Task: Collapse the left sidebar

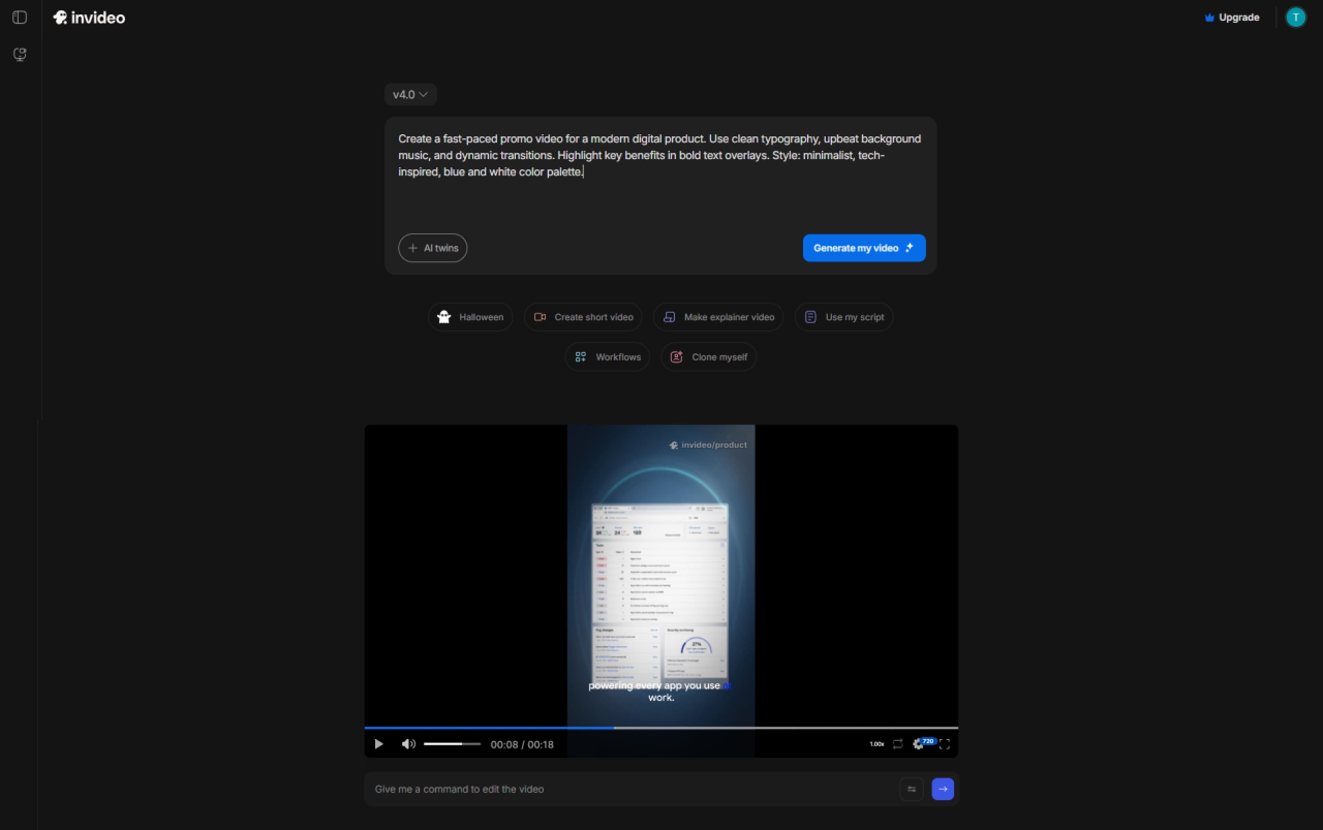Action: pyautogui.click(x=20, y=17)
